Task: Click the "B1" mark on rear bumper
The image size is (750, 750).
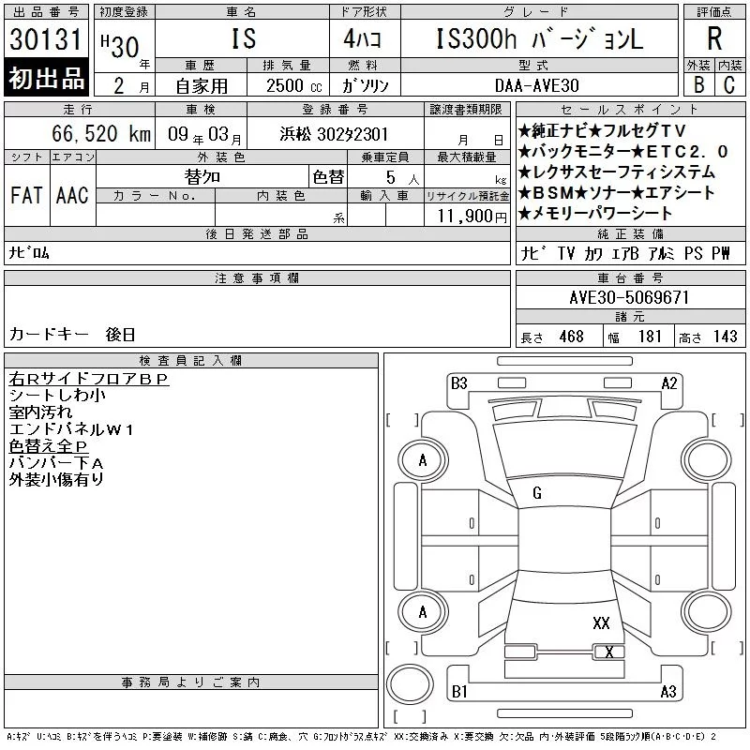Action: [x=459, y=692]
